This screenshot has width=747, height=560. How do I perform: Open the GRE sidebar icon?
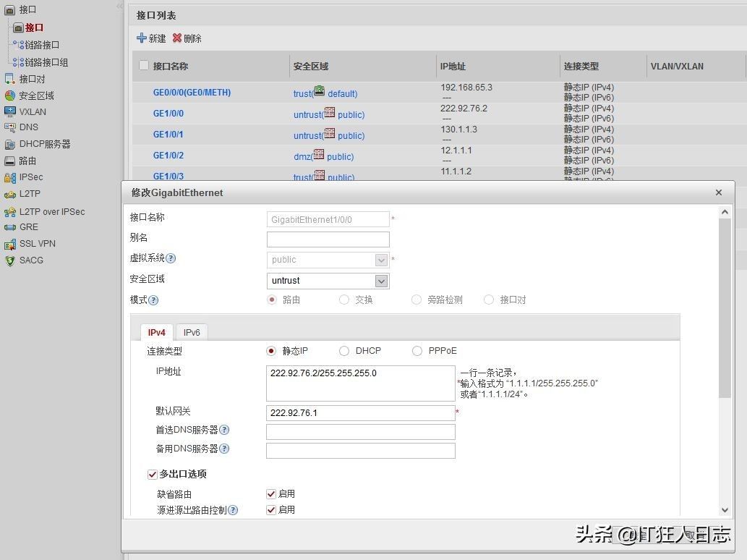tap(9, 227)
